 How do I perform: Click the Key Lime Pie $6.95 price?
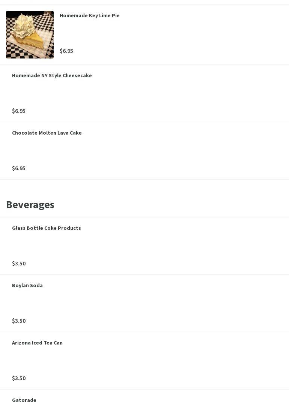(66, 51)
